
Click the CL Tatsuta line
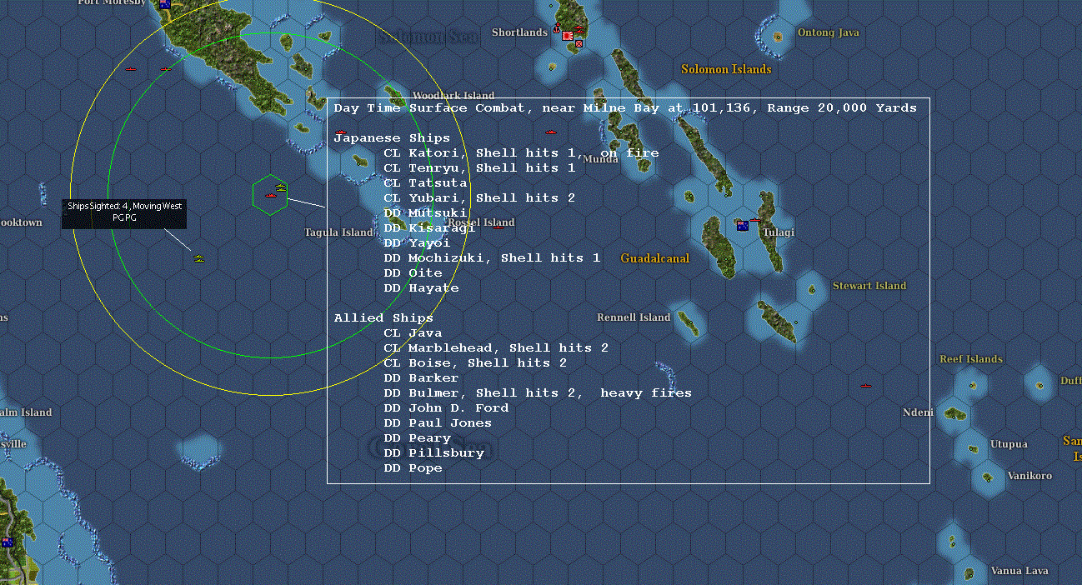pos(425,183)
